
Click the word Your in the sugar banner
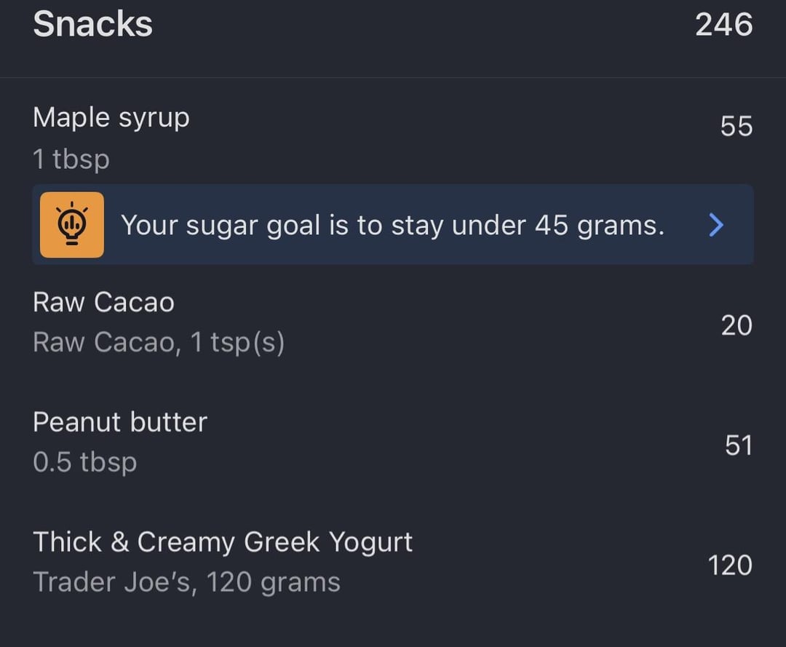149,225
